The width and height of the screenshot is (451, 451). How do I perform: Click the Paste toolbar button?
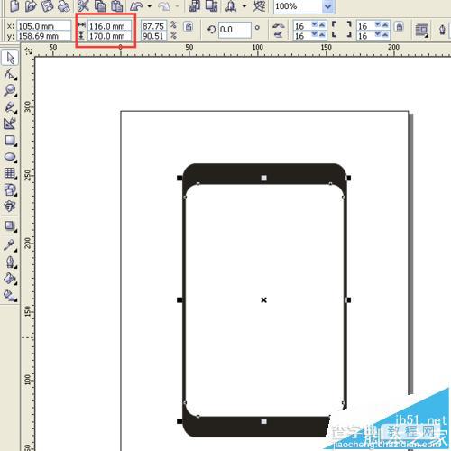[116, 6]
